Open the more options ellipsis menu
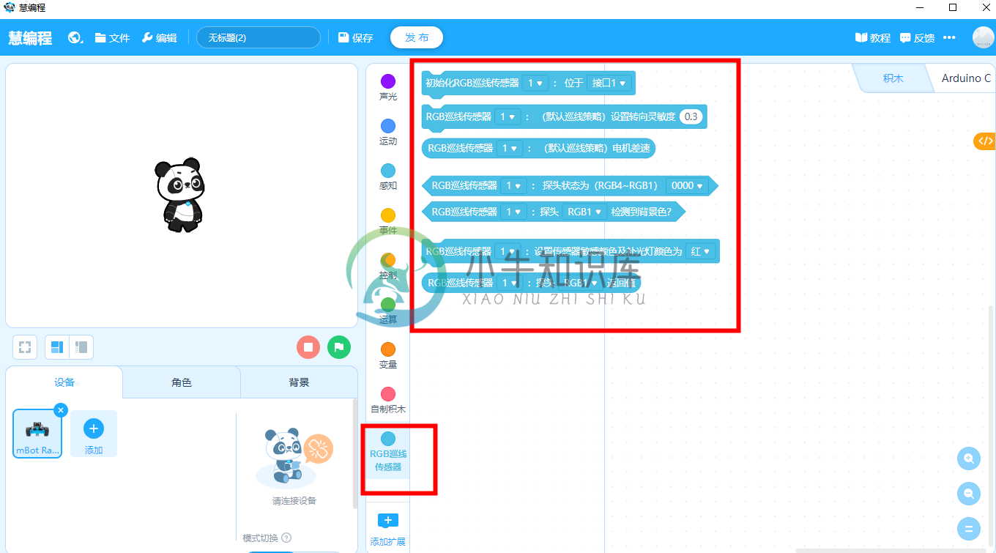 tap(949, 37)
